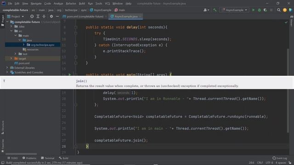Run AsyncExample with the green play button
Screen dimensions: 294x165
pos(253,10)
